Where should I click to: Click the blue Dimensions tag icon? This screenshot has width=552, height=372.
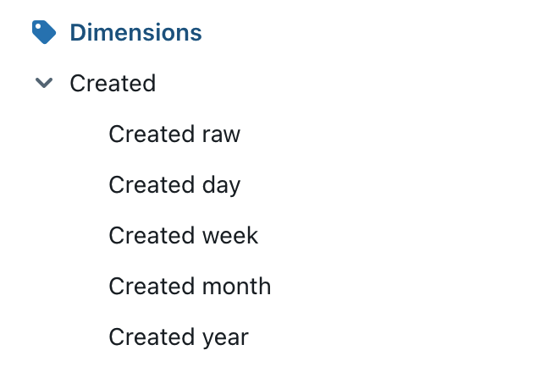[x=43, y=33]
